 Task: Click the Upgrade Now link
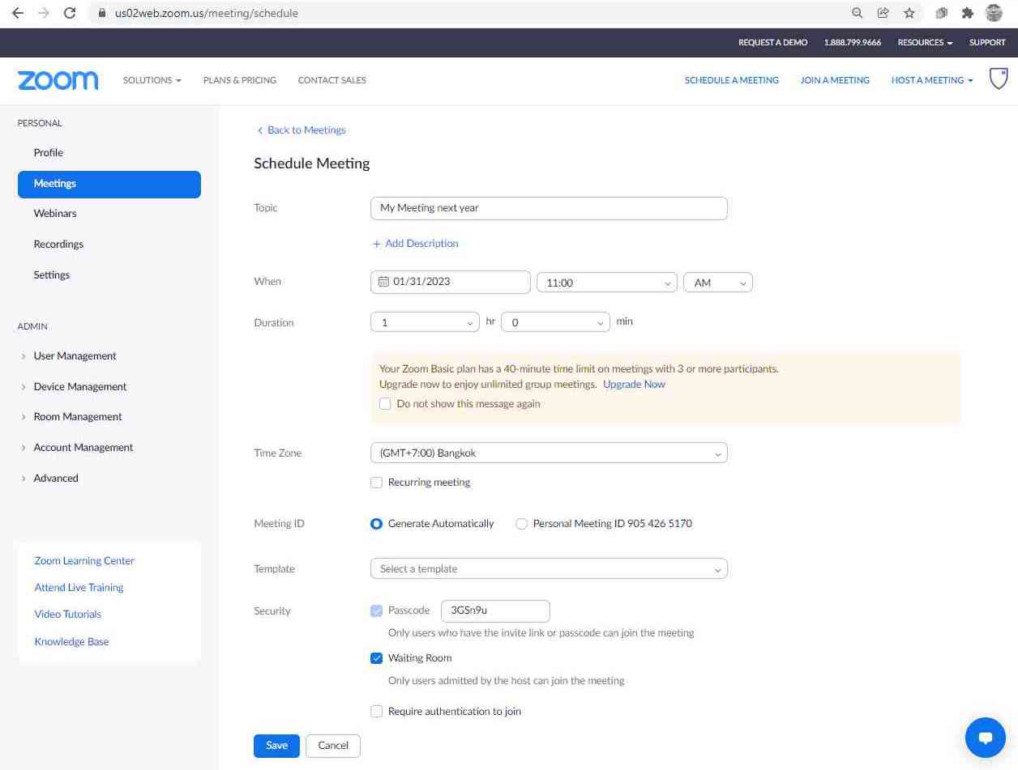click(634, 385)
